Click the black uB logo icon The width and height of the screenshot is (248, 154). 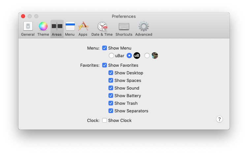coord(137,56)
